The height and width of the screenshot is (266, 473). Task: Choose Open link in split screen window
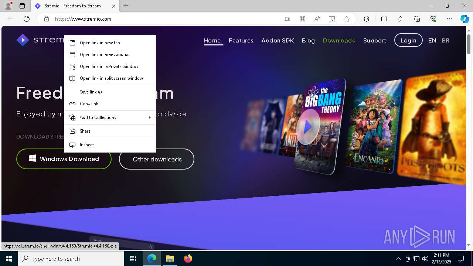click(110, 78)
